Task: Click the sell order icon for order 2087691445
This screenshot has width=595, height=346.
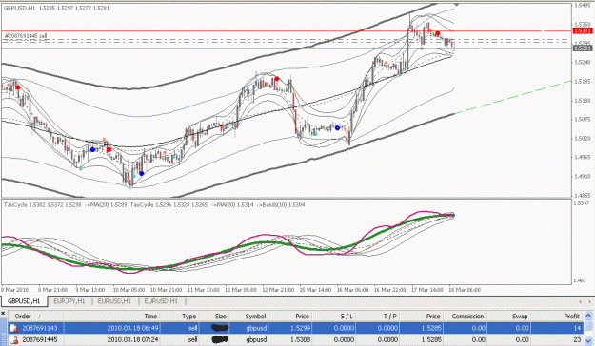Action: (13, 339)
